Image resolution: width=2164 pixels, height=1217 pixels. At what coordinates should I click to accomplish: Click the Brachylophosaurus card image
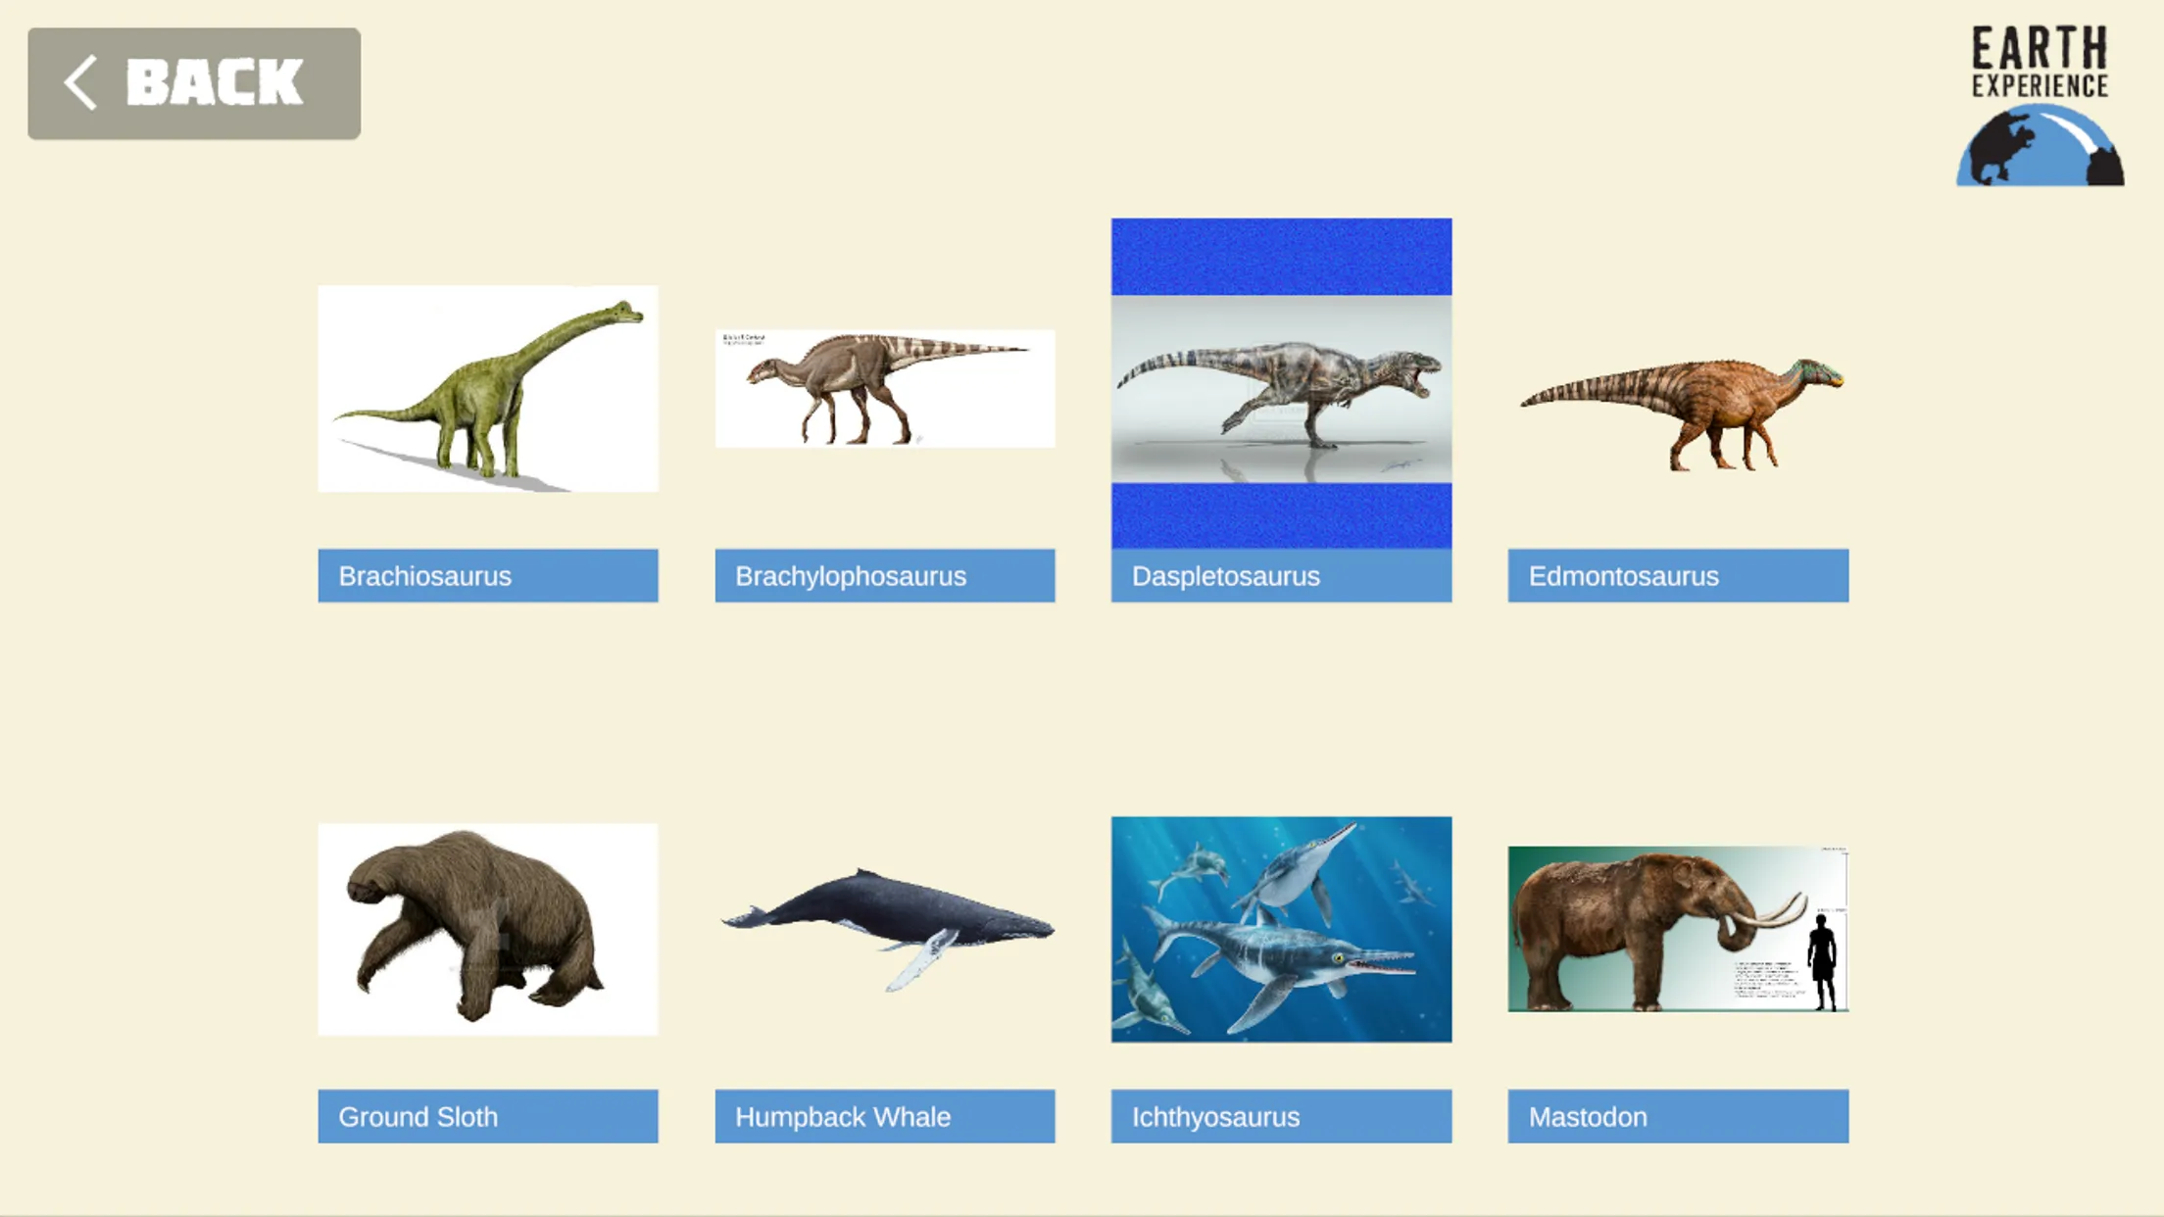click(884, 388)
